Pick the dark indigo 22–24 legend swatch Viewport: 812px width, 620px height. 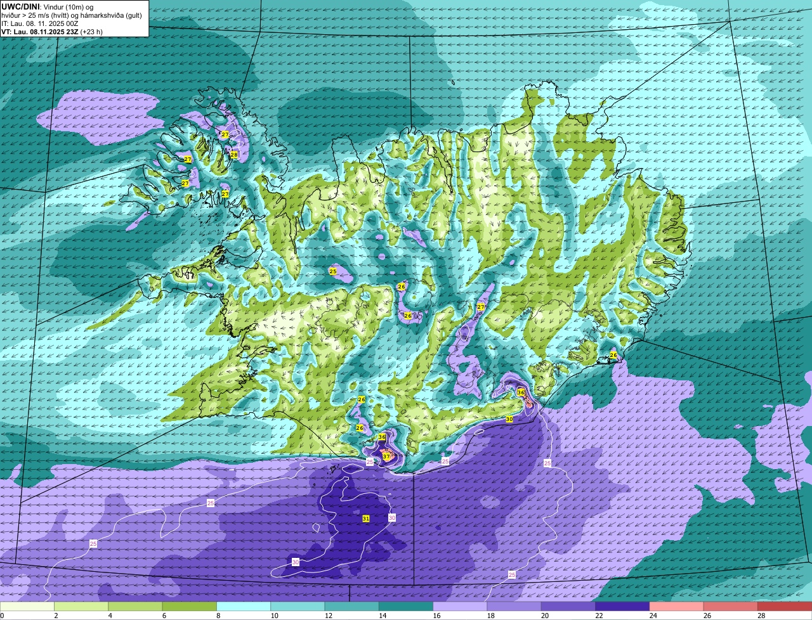click(x=622, y=607)
